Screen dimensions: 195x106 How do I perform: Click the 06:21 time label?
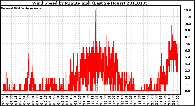point(50,100)
